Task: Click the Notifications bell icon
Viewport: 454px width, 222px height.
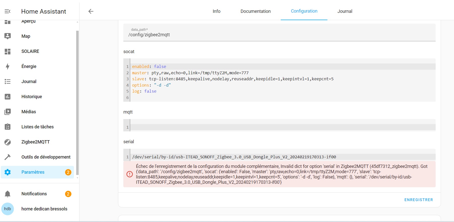Action: pyautogui.click(x=8, y=194)
